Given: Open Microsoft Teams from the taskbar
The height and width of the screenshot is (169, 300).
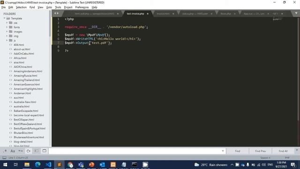Looking at the screenshot, I should [x=81, y=165].
